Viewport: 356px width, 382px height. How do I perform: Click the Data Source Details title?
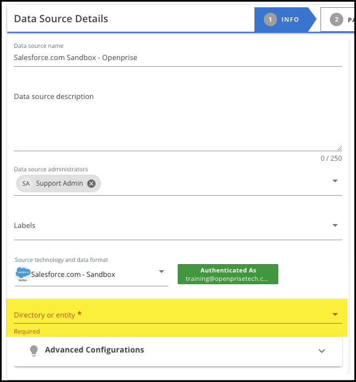point(61,19)
